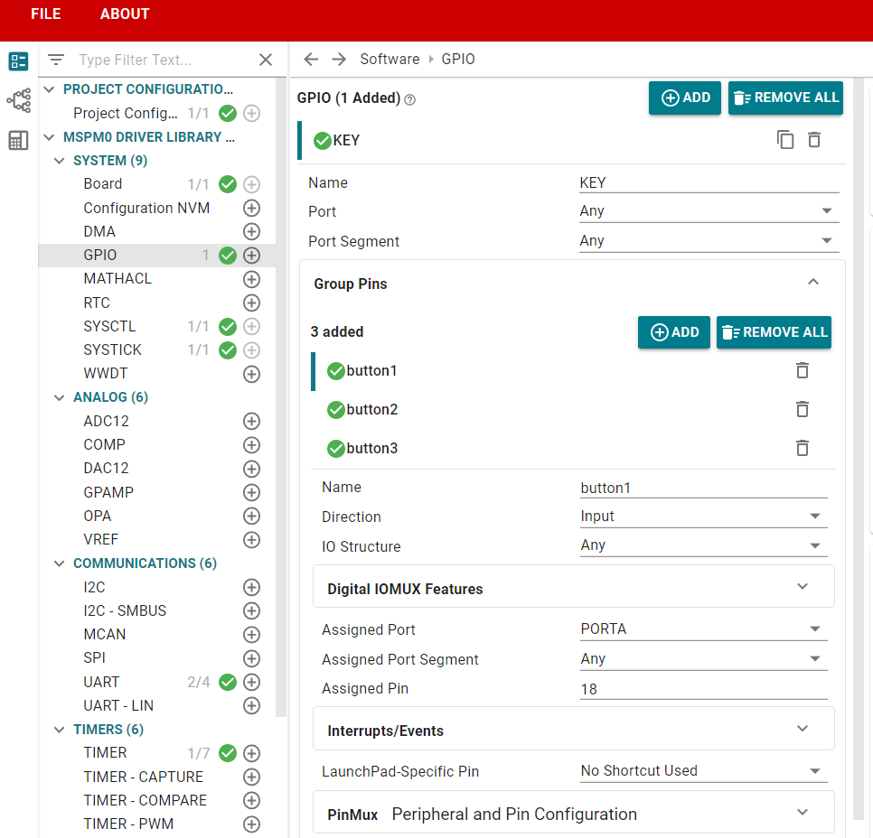Collapse the ANALOG (6) group
The width and height of the screenshot is (873, 838).
(59, 397)
